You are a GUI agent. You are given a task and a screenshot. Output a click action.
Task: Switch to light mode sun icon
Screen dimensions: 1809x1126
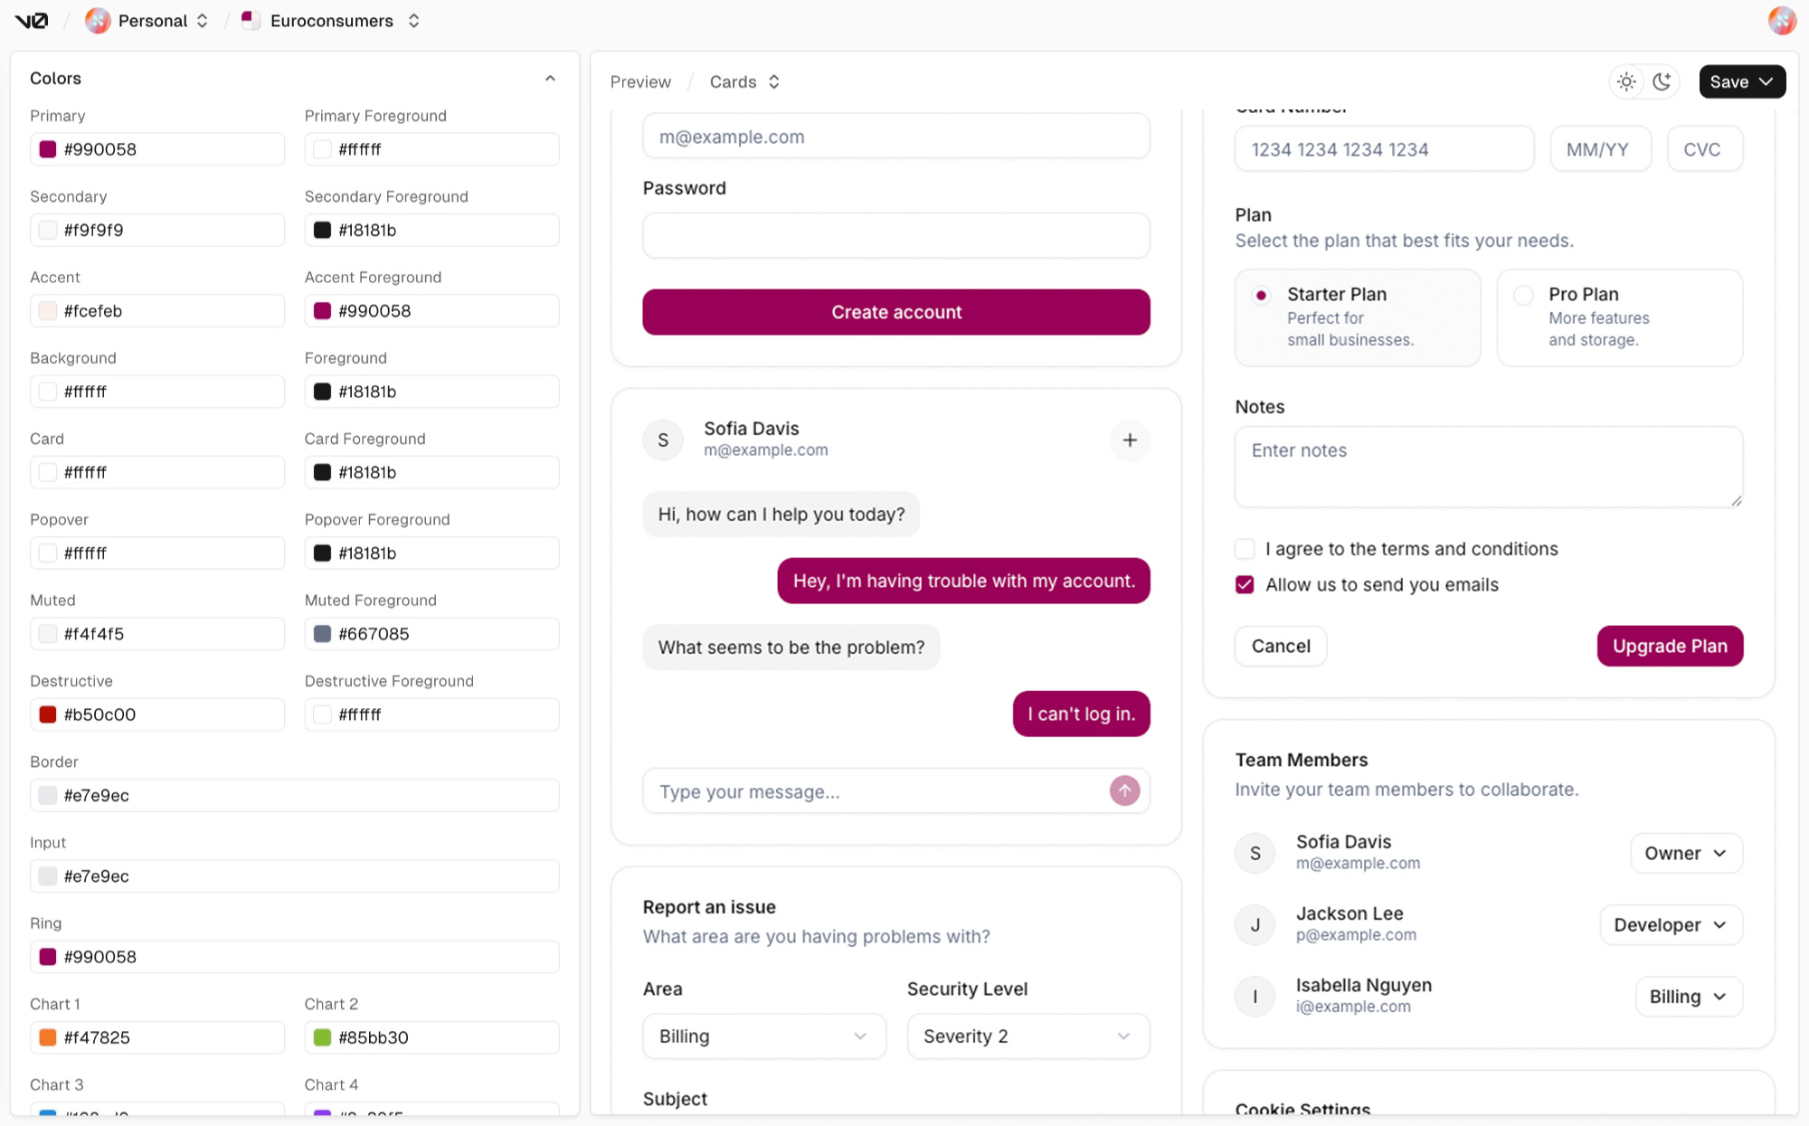click(1626, 81)
